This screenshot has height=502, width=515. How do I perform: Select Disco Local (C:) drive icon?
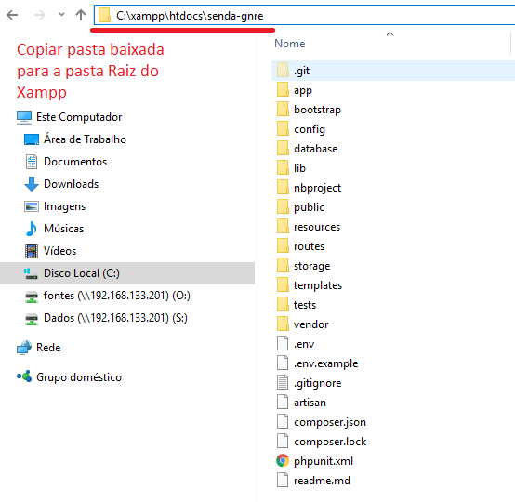pos(31,273)
